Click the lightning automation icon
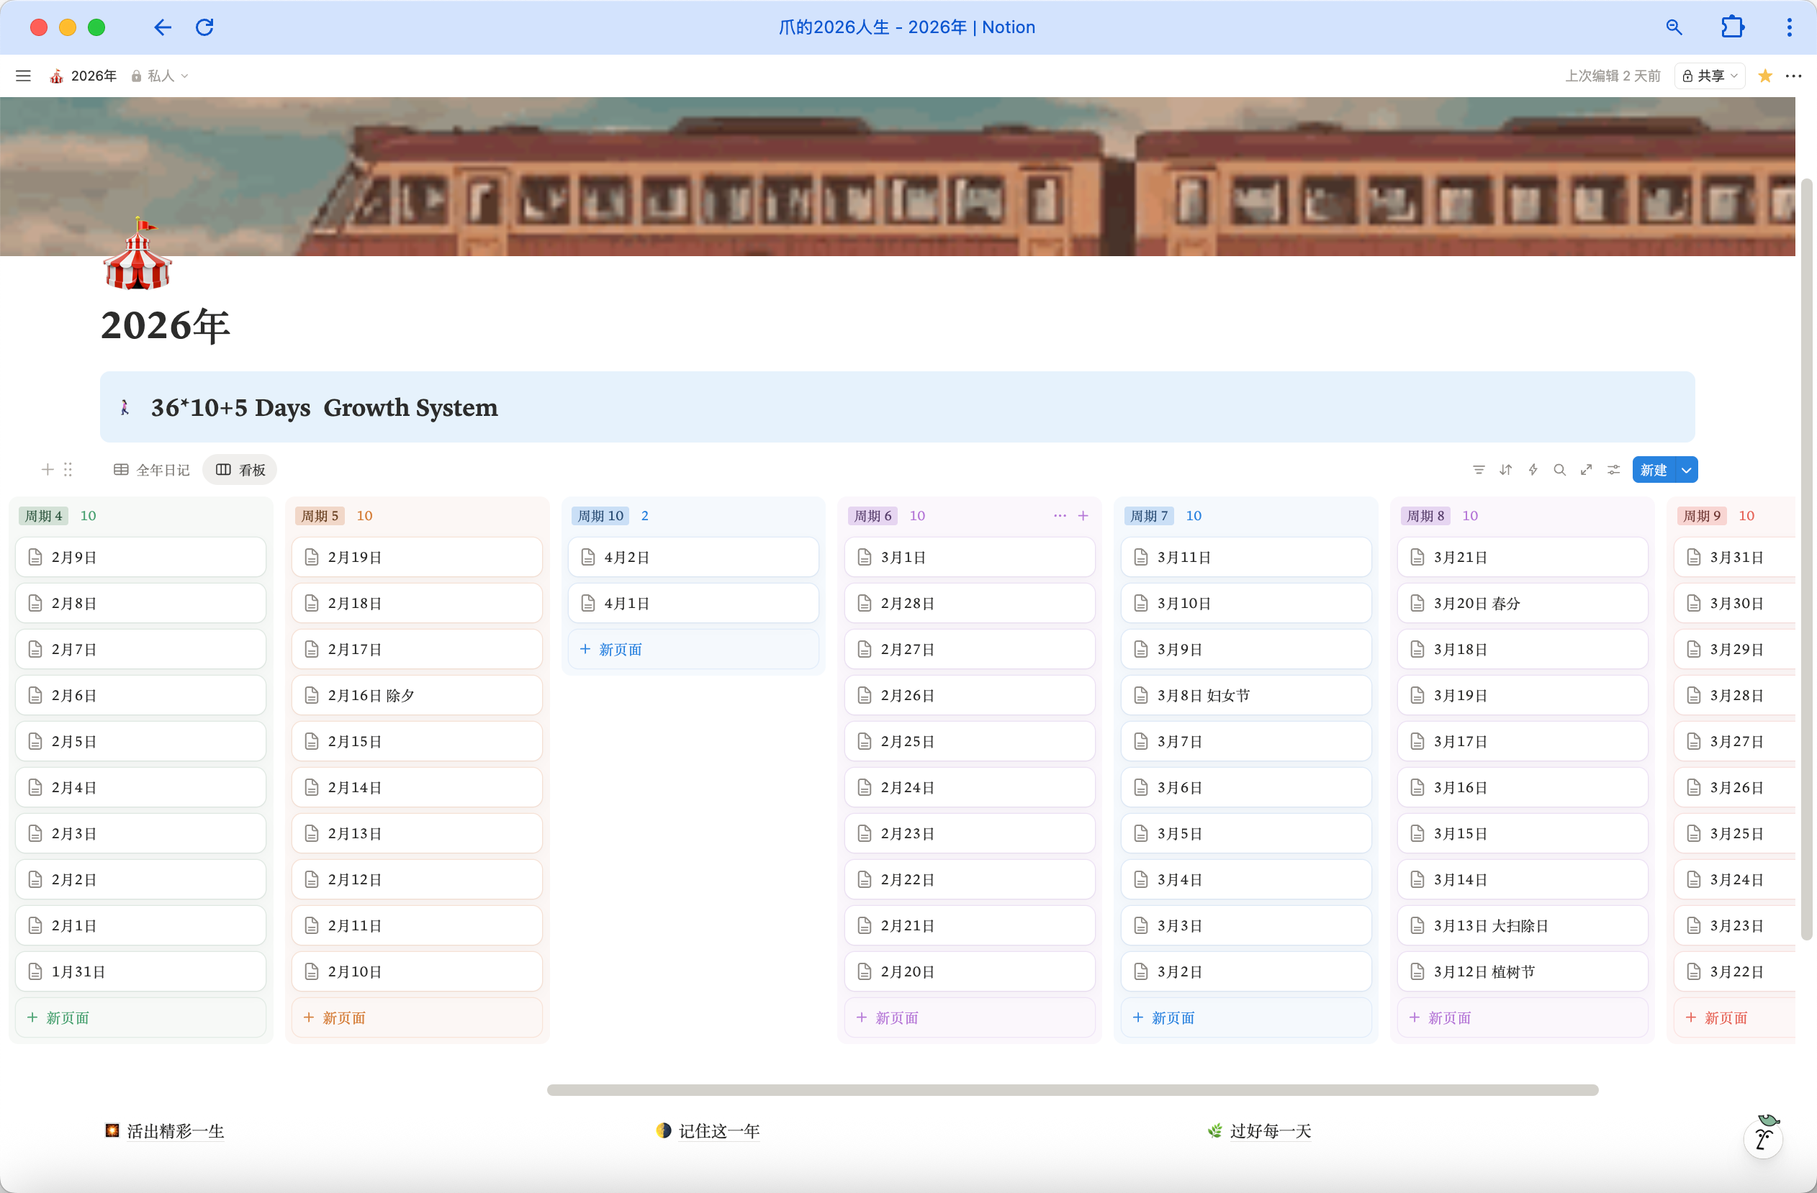The image size is (1817, 1193). (1532, 469)
